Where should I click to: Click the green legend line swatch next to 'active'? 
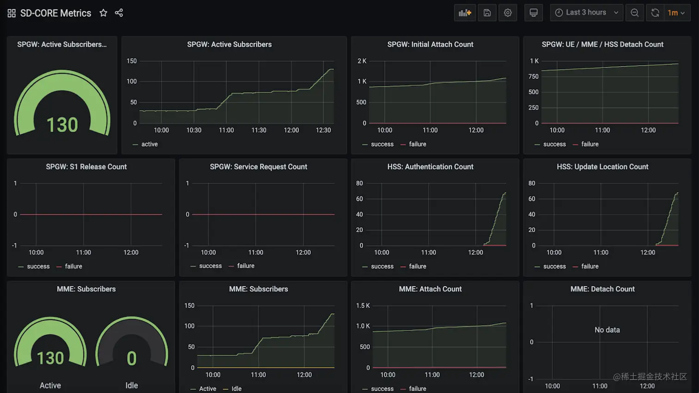pos(135,145)
